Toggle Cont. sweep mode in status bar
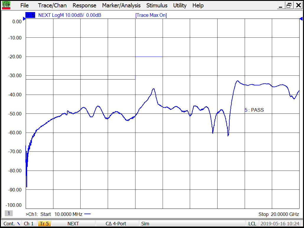304x228 pixels. [11, 224]
